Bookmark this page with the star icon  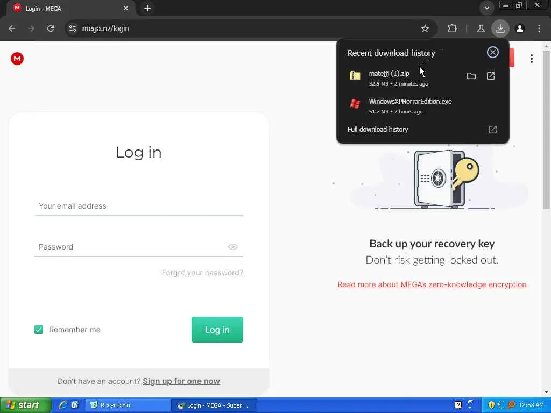425,29
